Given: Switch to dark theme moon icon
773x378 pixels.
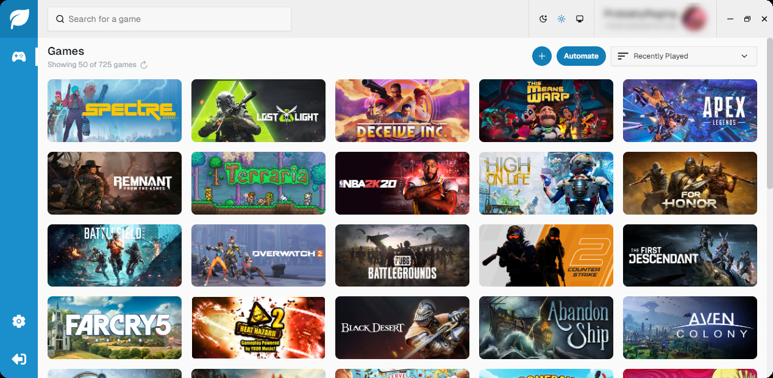Looking at the screenshot, I should pyautogui.click(x=543, y=19).
